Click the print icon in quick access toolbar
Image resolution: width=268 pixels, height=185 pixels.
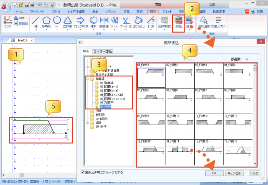32,5
